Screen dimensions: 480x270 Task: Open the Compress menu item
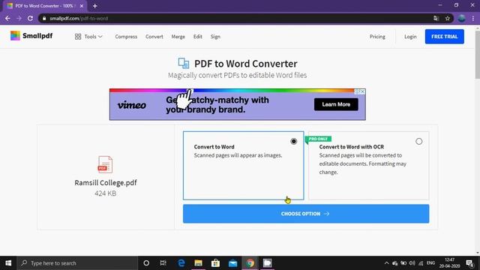pyautogui.click(x=126, y=37)
